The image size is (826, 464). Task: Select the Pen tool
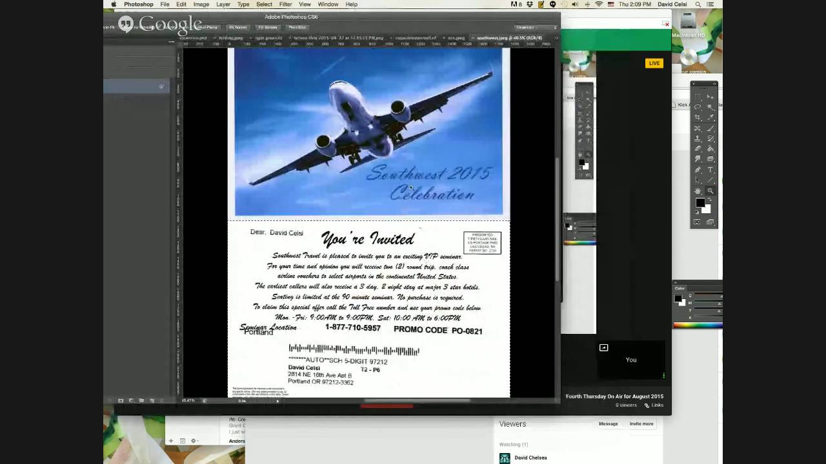pyautogui.click(x=698, y=169)
